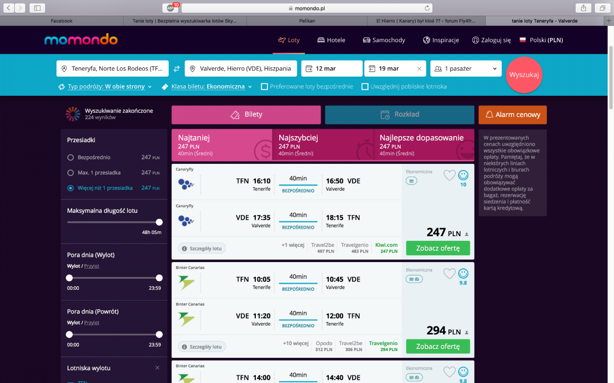Clear the 19 mar return date

419,69
